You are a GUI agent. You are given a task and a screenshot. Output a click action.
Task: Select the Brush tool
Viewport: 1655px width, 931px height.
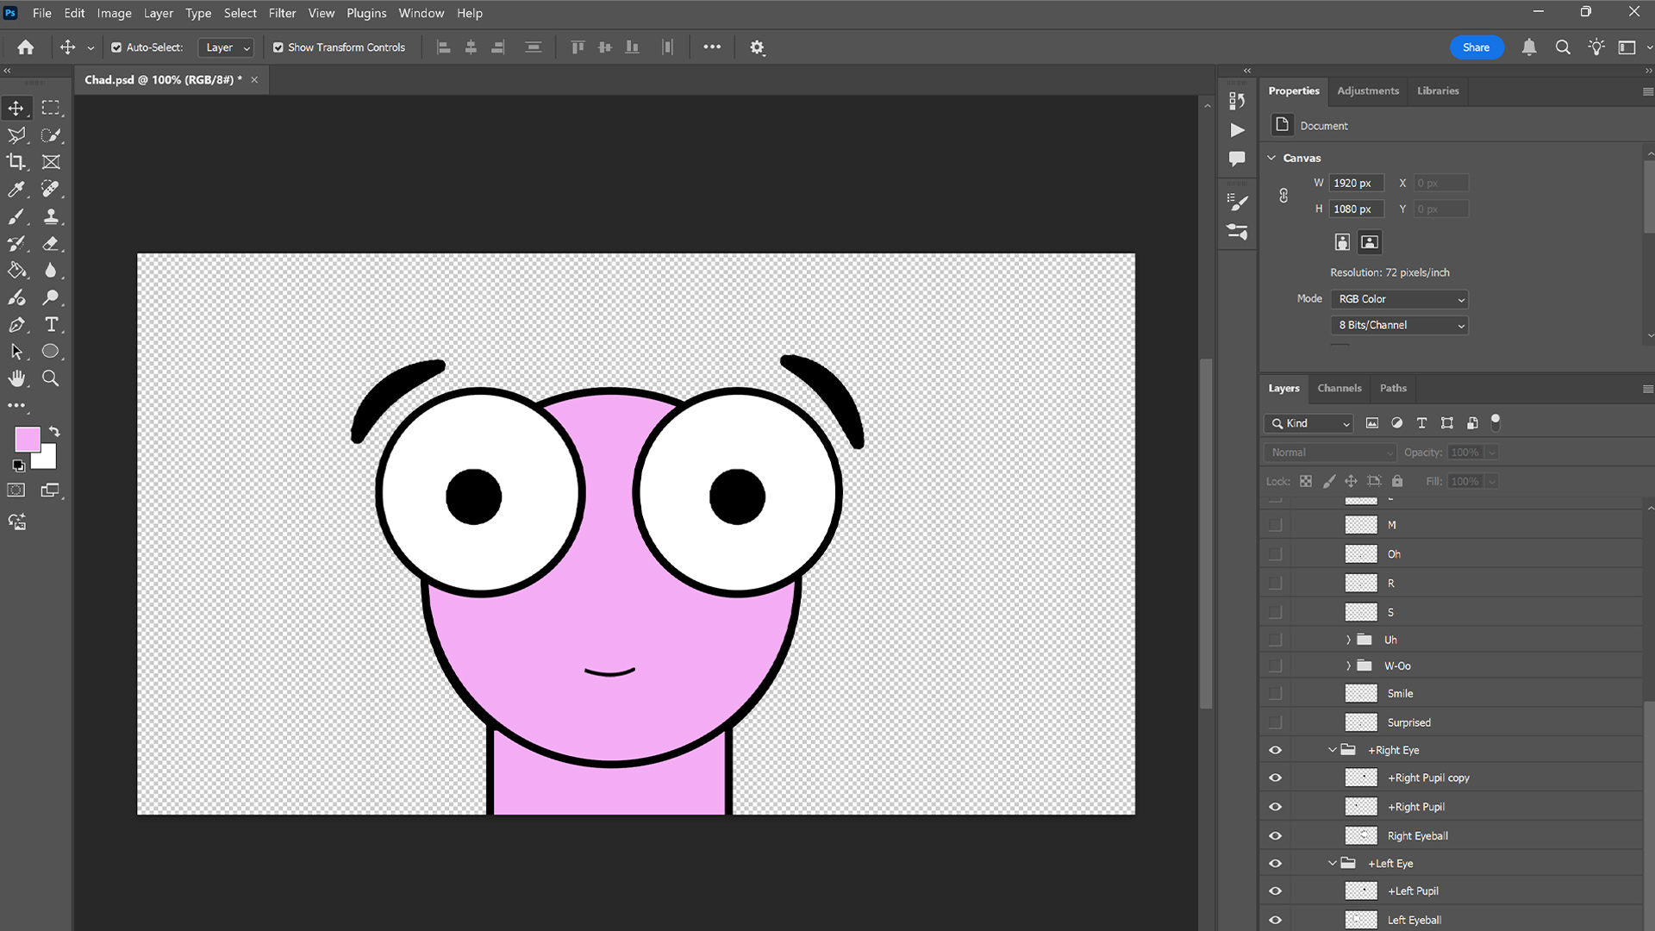pos(16,216)
